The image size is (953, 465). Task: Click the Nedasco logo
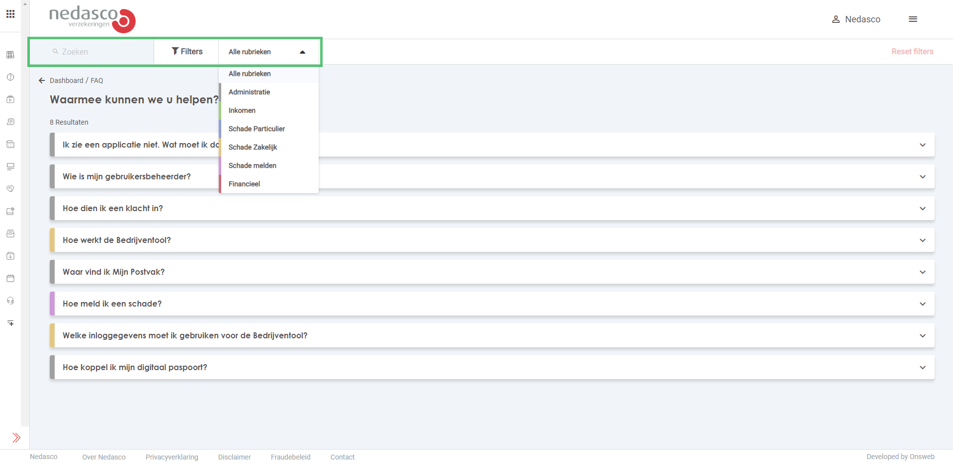click(92, 20)
